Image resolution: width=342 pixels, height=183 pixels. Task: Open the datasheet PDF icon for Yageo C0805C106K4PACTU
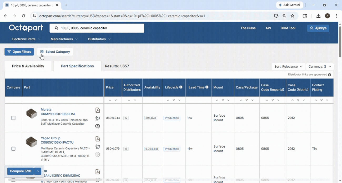click(98, 139)
